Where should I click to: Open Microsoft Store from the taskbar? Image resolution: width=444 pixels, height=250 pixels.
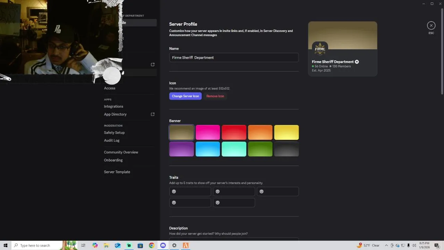[x=140, y=245]
